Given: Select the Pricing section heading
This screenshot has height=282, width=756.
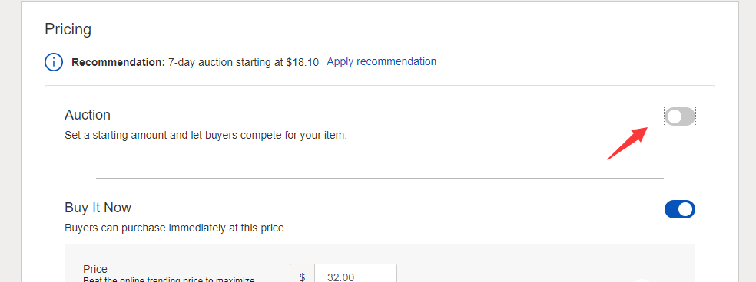Looking at the screenshot, I should [68, 30].
